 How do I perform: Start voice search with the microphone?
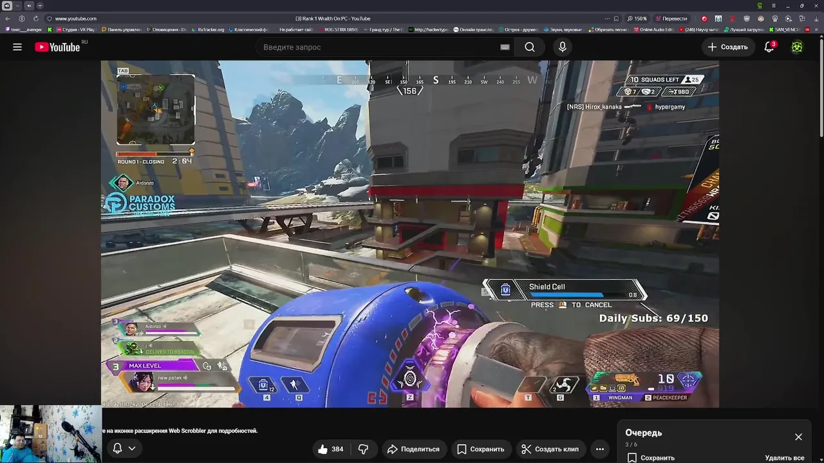563,47
